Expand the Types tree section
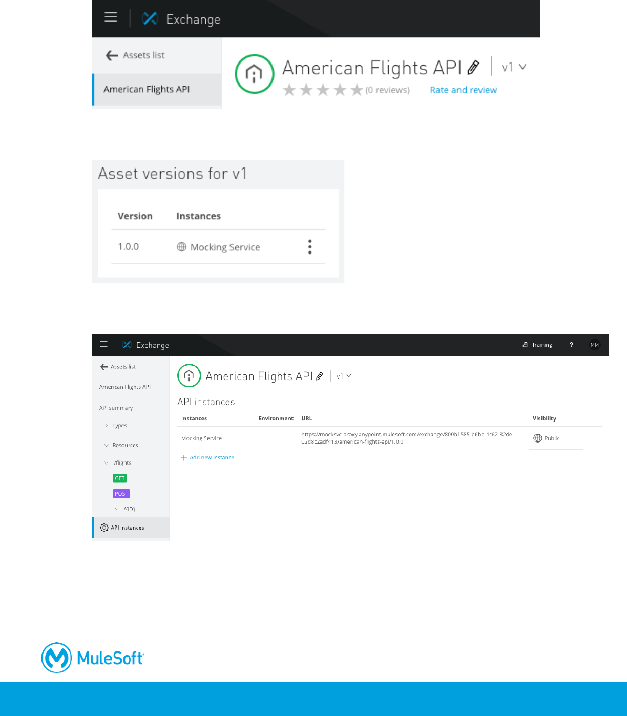The height and width of the screenshot is (716, 627). tap(107, 426)
